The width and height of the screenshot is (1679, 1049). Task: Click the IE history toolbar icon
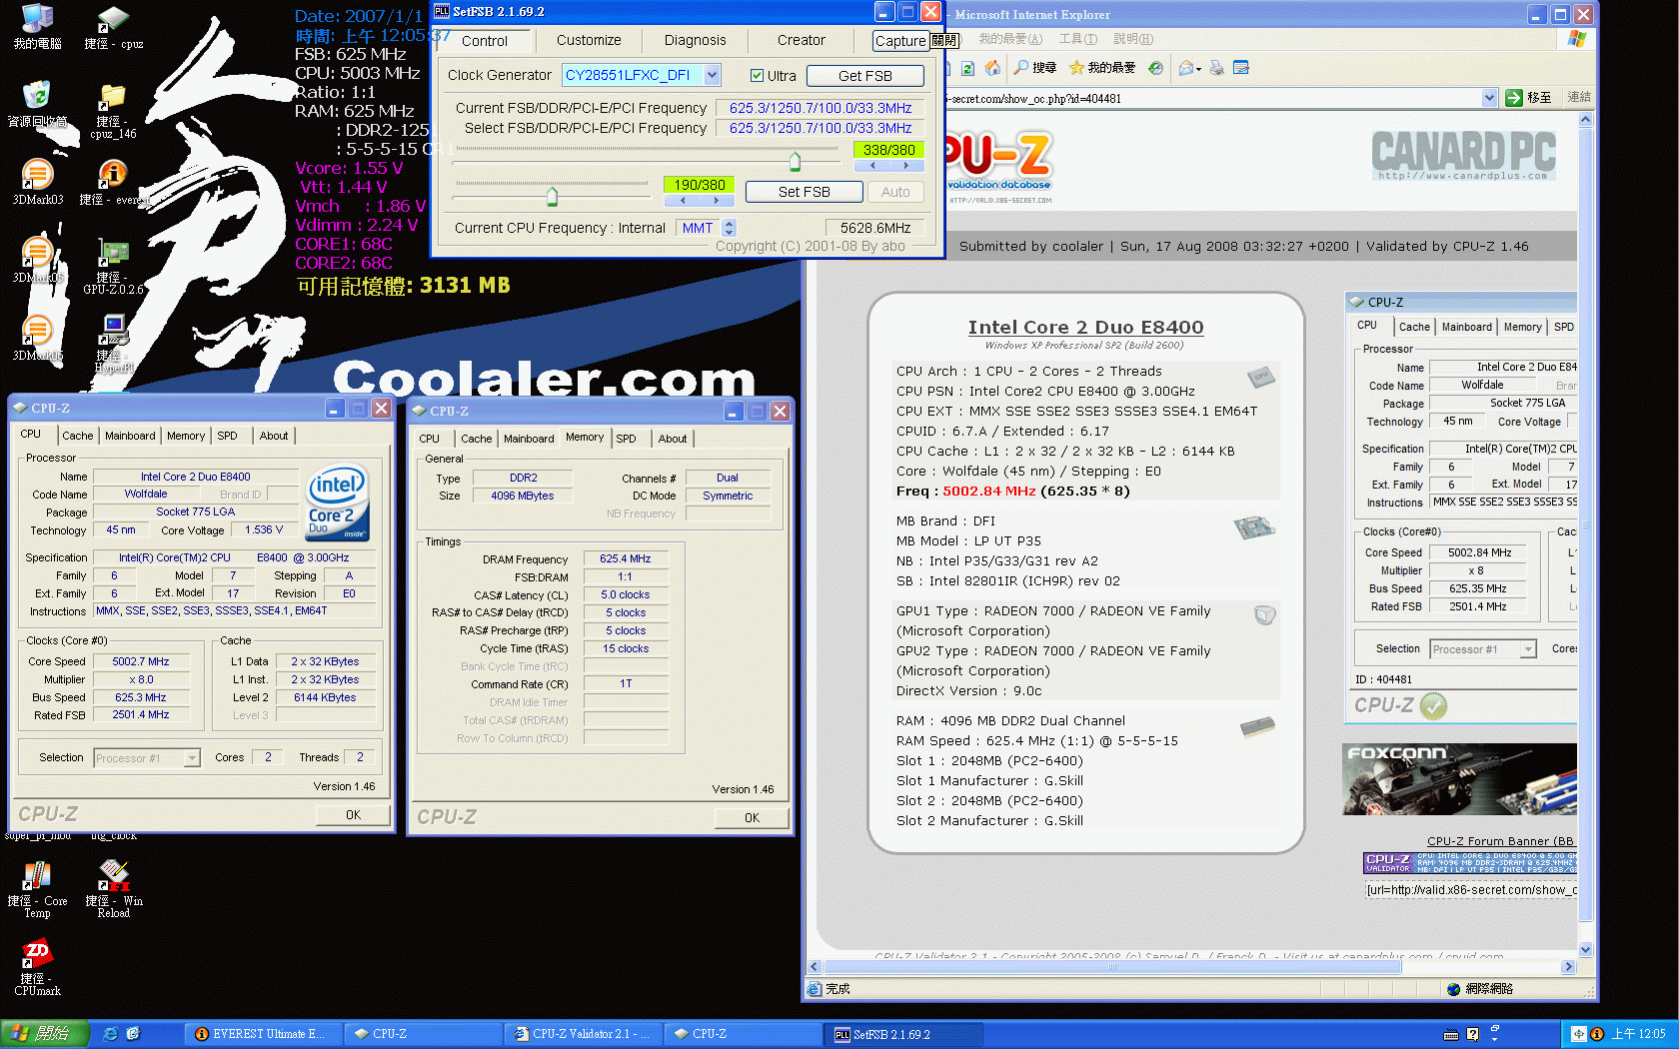pyautogui.click(x=1155, y=68)
